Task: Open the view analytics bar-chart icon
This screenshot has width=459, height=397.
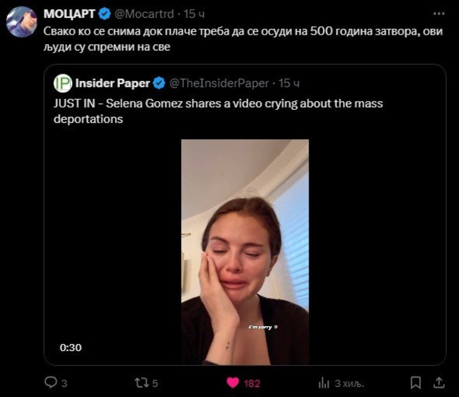Action: 324,383
